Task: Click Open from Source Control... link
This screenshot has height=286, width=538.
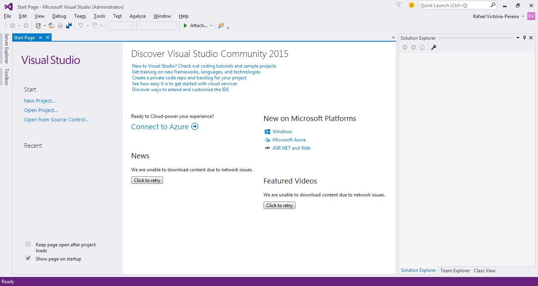Action: pyautogui.click(x=56, y=120)
